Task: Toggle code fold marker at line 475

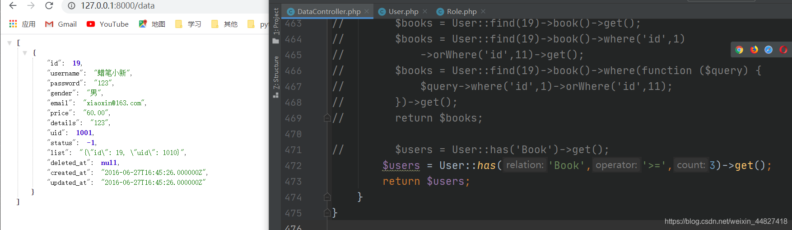Action: tap(327, 213)
